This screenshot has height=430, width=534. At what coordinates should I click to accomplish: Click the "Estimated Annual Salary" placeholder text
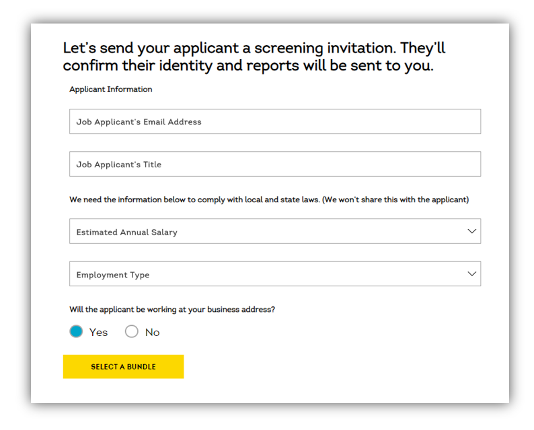tap(126, 232)
